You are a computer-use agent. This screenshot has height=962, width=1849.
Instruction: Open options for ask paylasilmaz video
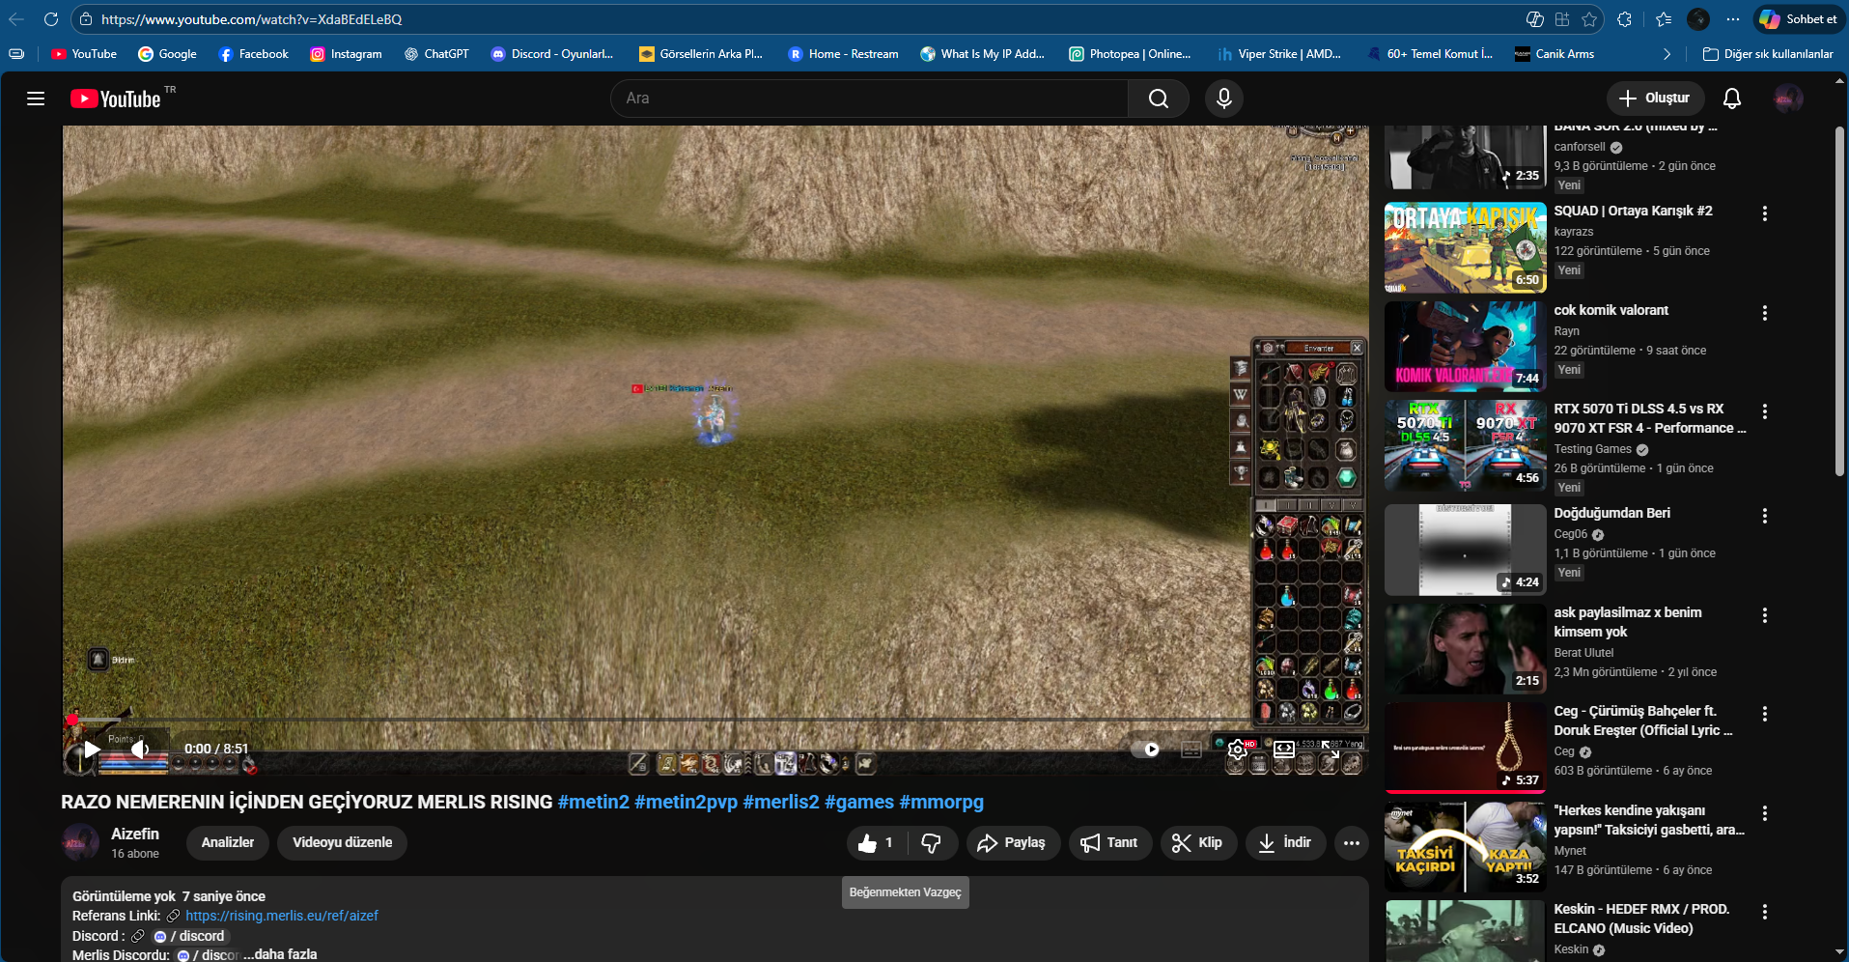1765,615
